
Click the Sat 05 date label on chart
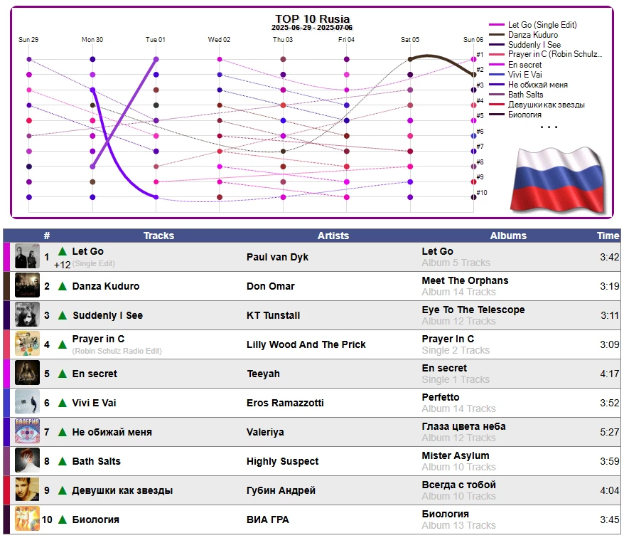(410, 39)
